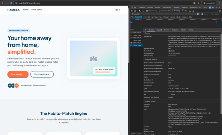Click the browser forward arrow
The height and width of the screenshot is (135, 222).
7,3
